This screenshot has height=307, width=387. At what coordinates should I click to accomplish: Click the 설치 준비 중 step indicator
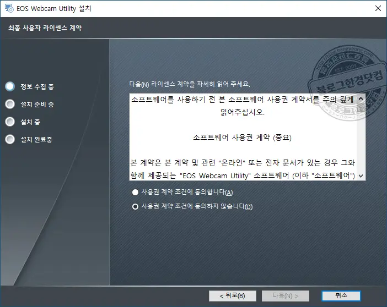click(10, 104)
